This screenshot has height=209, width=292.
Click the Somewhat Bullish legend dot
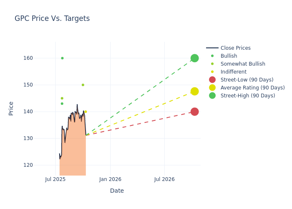click(212, 64)
